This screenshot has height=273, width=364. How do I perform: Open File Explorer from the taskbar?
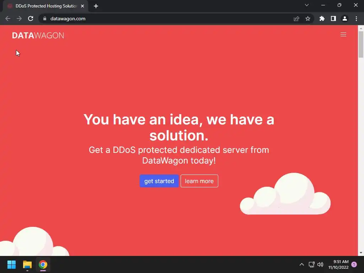pos(27,264)
